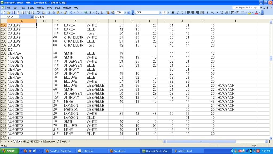Expand the AutoSum functions dropdown arrow

94,13
